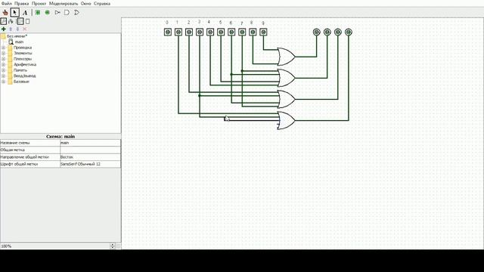This screenshot has width=484, height=272.
Task: Select output pin wired to the second OR gate
Action: tap(327, 32)
